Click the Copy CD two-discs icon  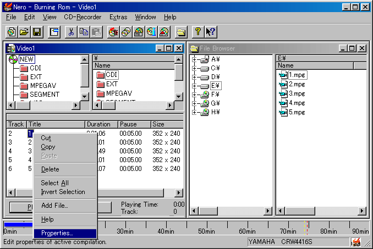pyautogui.click(x=126, y=32)
